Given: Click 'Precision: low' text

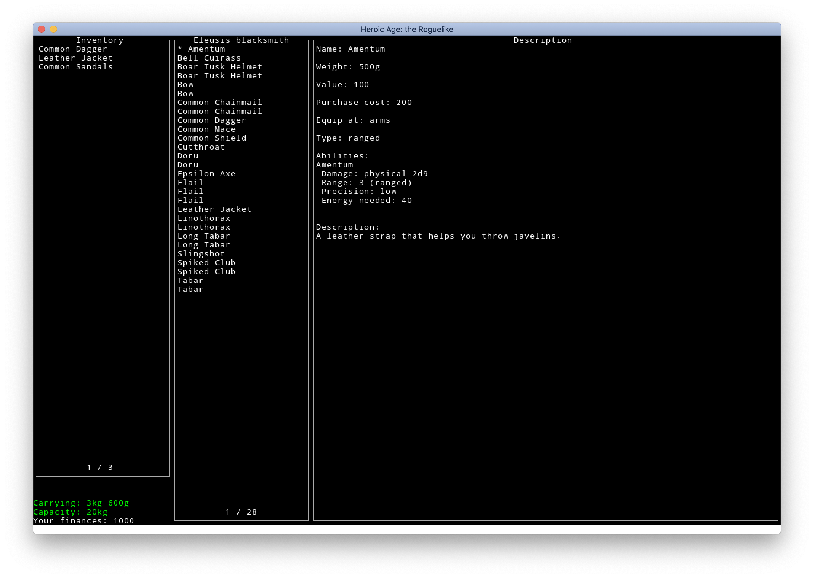Looking at the screenshot, I should (x=359, y=191).
